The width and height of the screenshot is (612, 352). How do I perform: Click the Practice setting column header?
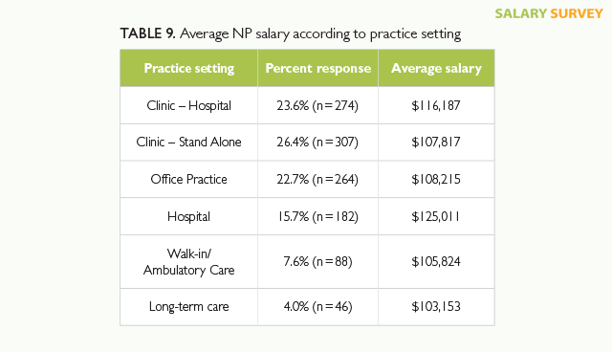tap(189, 68)
